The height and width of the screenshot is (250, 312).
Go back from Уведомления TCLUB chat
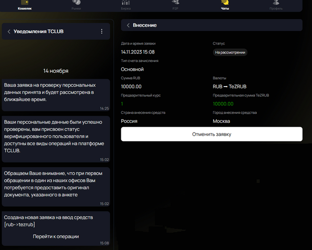tap(9, 32)
